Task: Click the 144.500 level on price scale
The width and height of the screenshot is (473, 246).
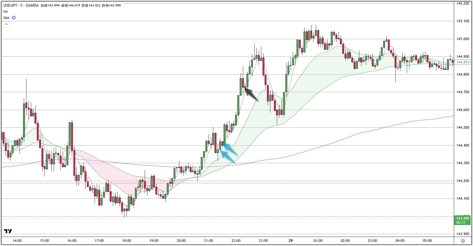Action: coord(463,127)
